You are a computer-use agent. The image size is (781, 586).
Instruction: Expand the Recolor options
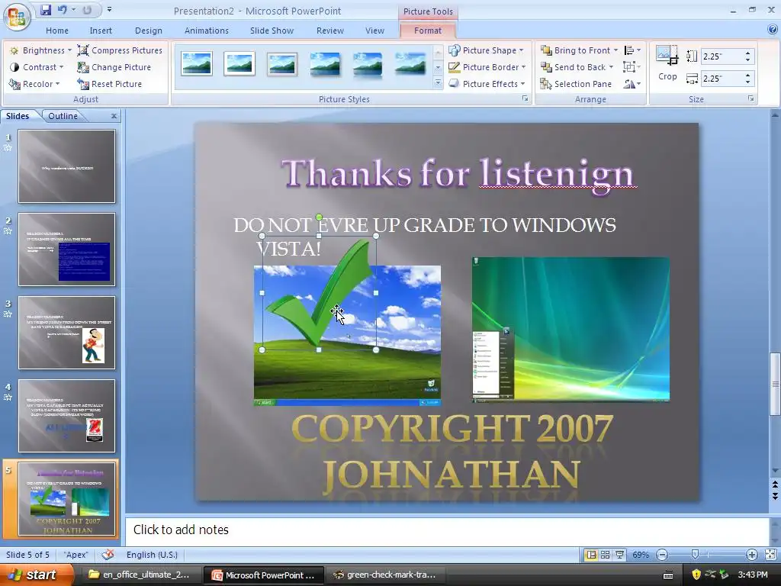tap(34, 84)
